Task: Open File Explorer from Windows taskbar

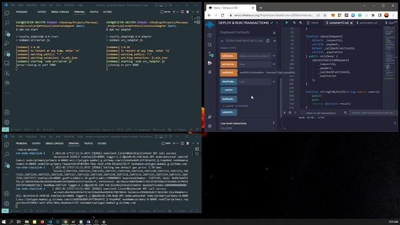Action: (26, 222)
